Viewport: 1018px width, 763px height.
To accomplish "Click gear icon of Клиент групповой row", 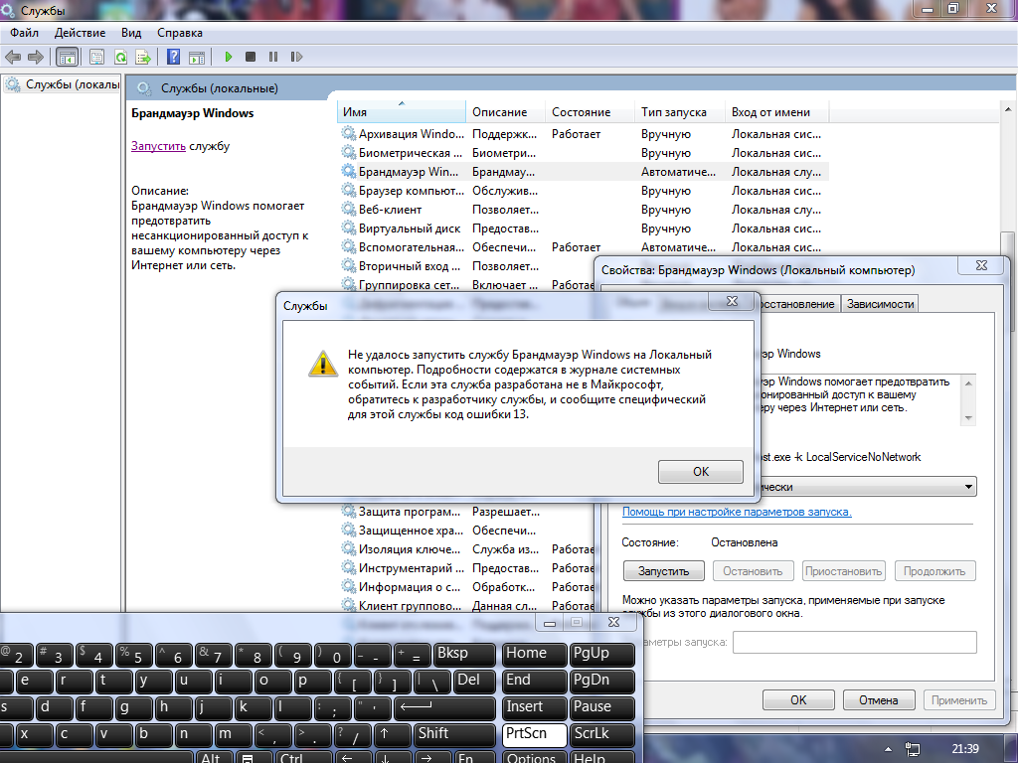I will pos(349,605).
